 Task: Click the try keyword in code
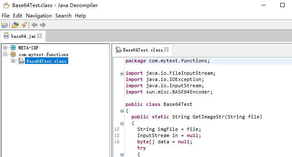tap(141, 148)
